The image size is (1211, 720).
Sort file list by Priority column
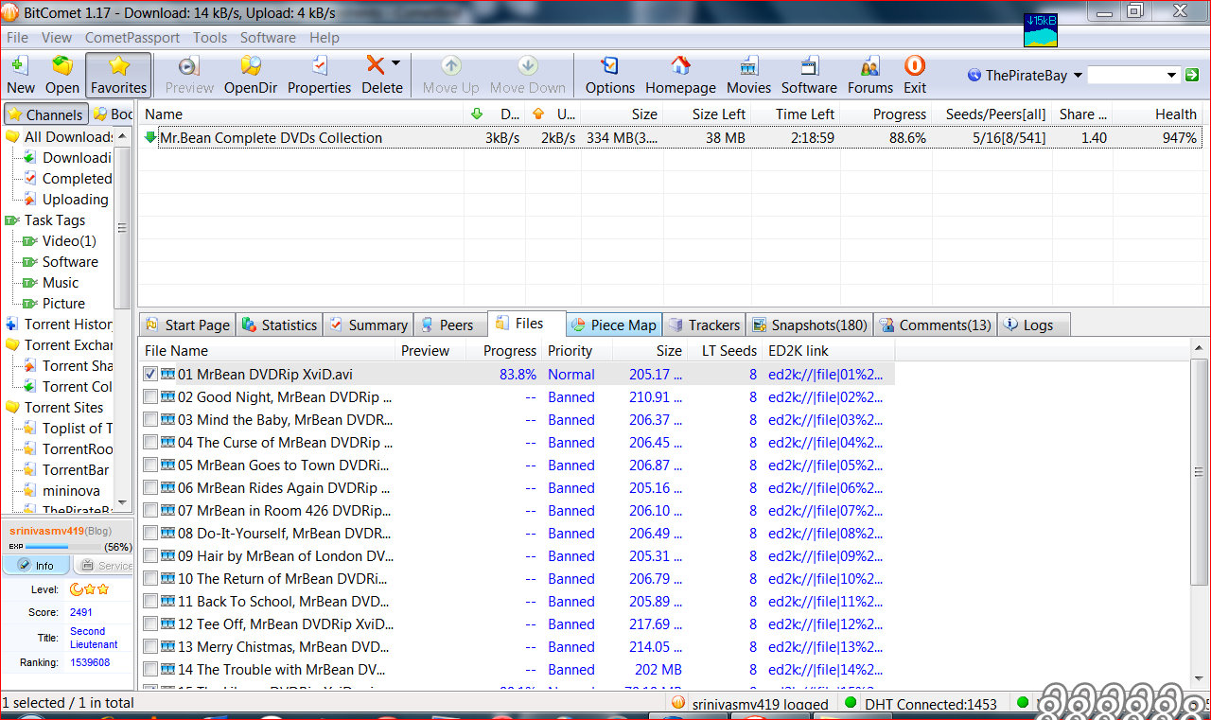(x=578, y=350)
